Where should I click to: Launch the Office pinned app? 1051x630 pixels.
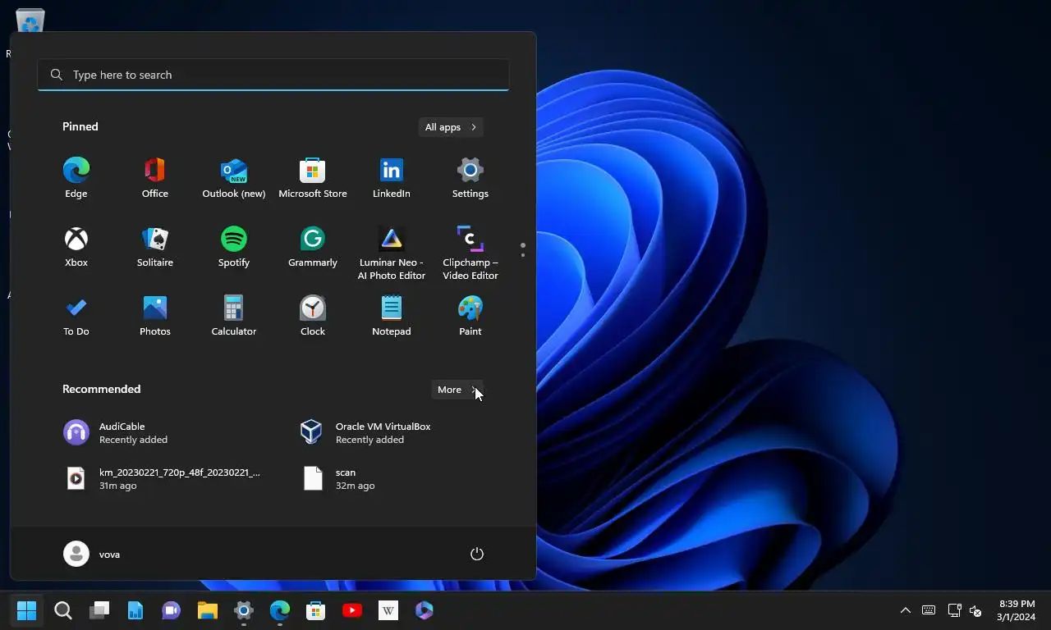pyautogui.click(x=155, y=178)
